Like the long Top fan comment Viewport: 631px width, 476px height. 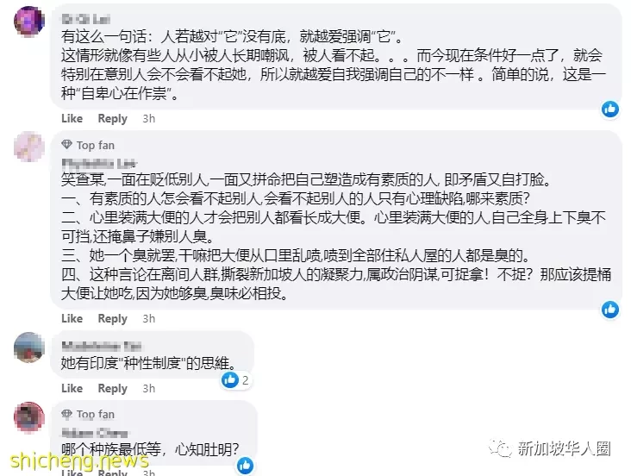click(x=72, y=318)
